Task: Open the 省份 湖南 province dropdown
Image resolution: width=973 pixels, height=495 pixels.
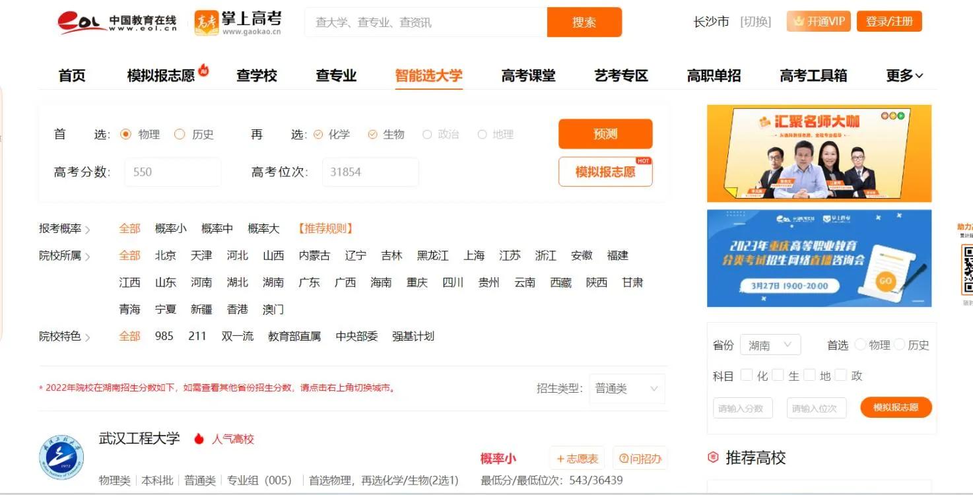Action: (x=770, y=344)
